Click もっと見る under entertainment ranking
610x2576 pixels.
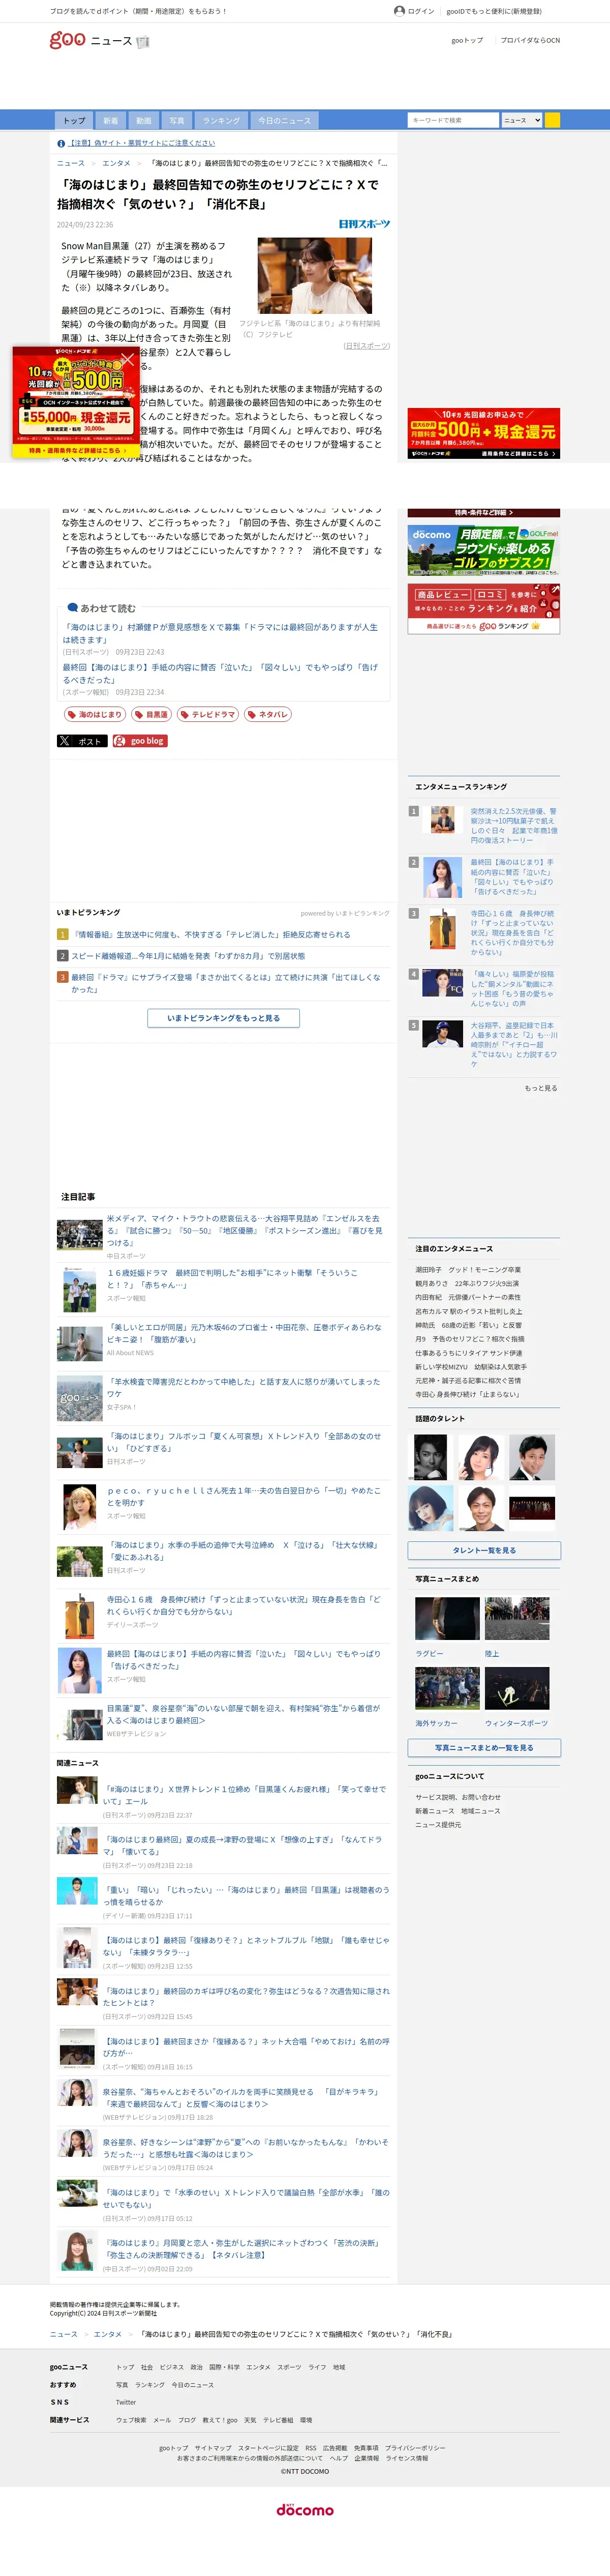click(x=541, y=1088)
